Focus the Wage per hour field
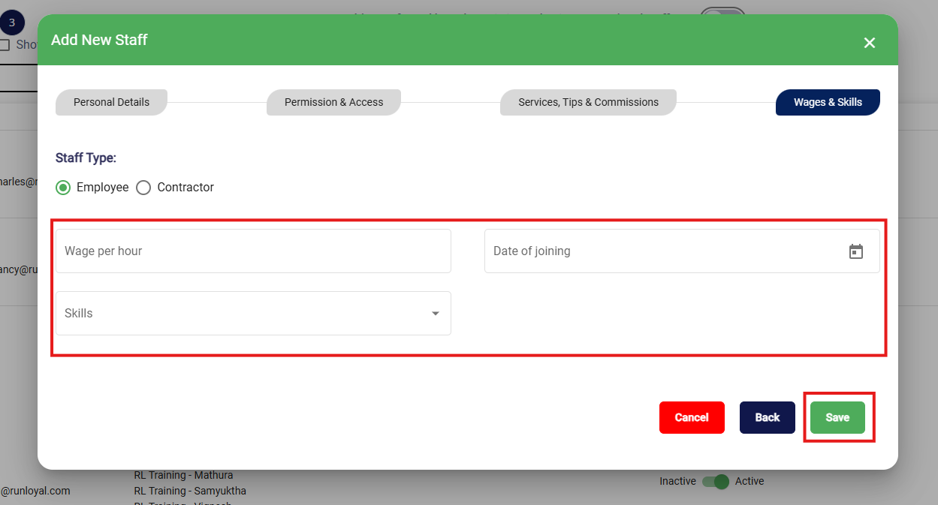Screen dimensions: 938x505 coord(253,251)
